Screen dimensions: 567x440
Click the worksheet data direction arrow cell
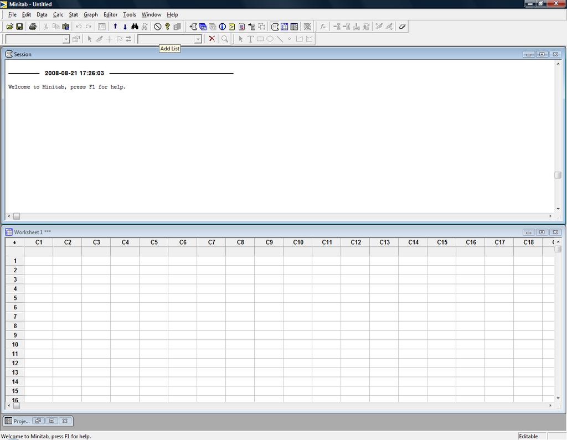[x=15, y=242]
